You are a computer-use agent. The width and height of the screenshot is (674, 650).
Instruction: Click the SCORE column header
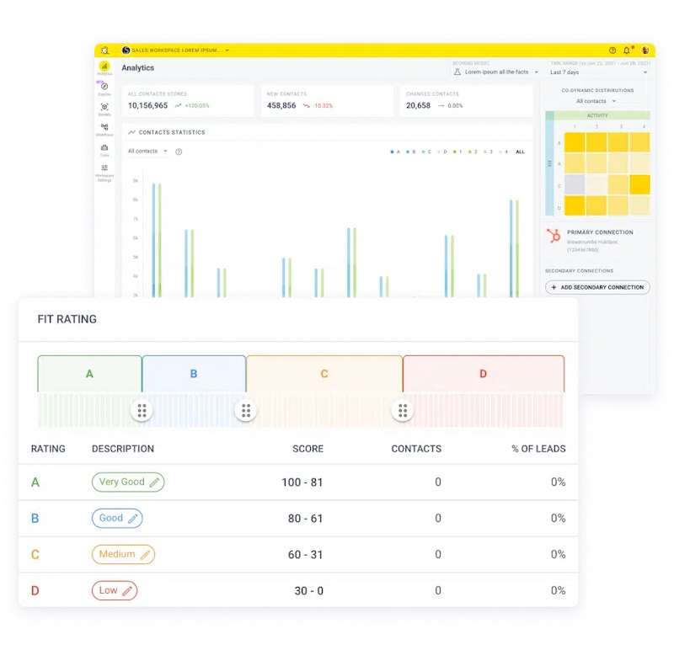point(308,449)
